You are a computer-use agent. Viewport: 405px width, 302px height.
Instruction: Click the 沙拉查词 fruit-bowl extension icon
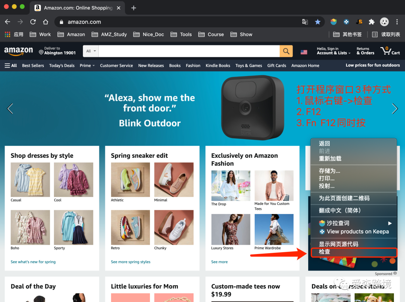pyautogui.click(x=333, y=22)
